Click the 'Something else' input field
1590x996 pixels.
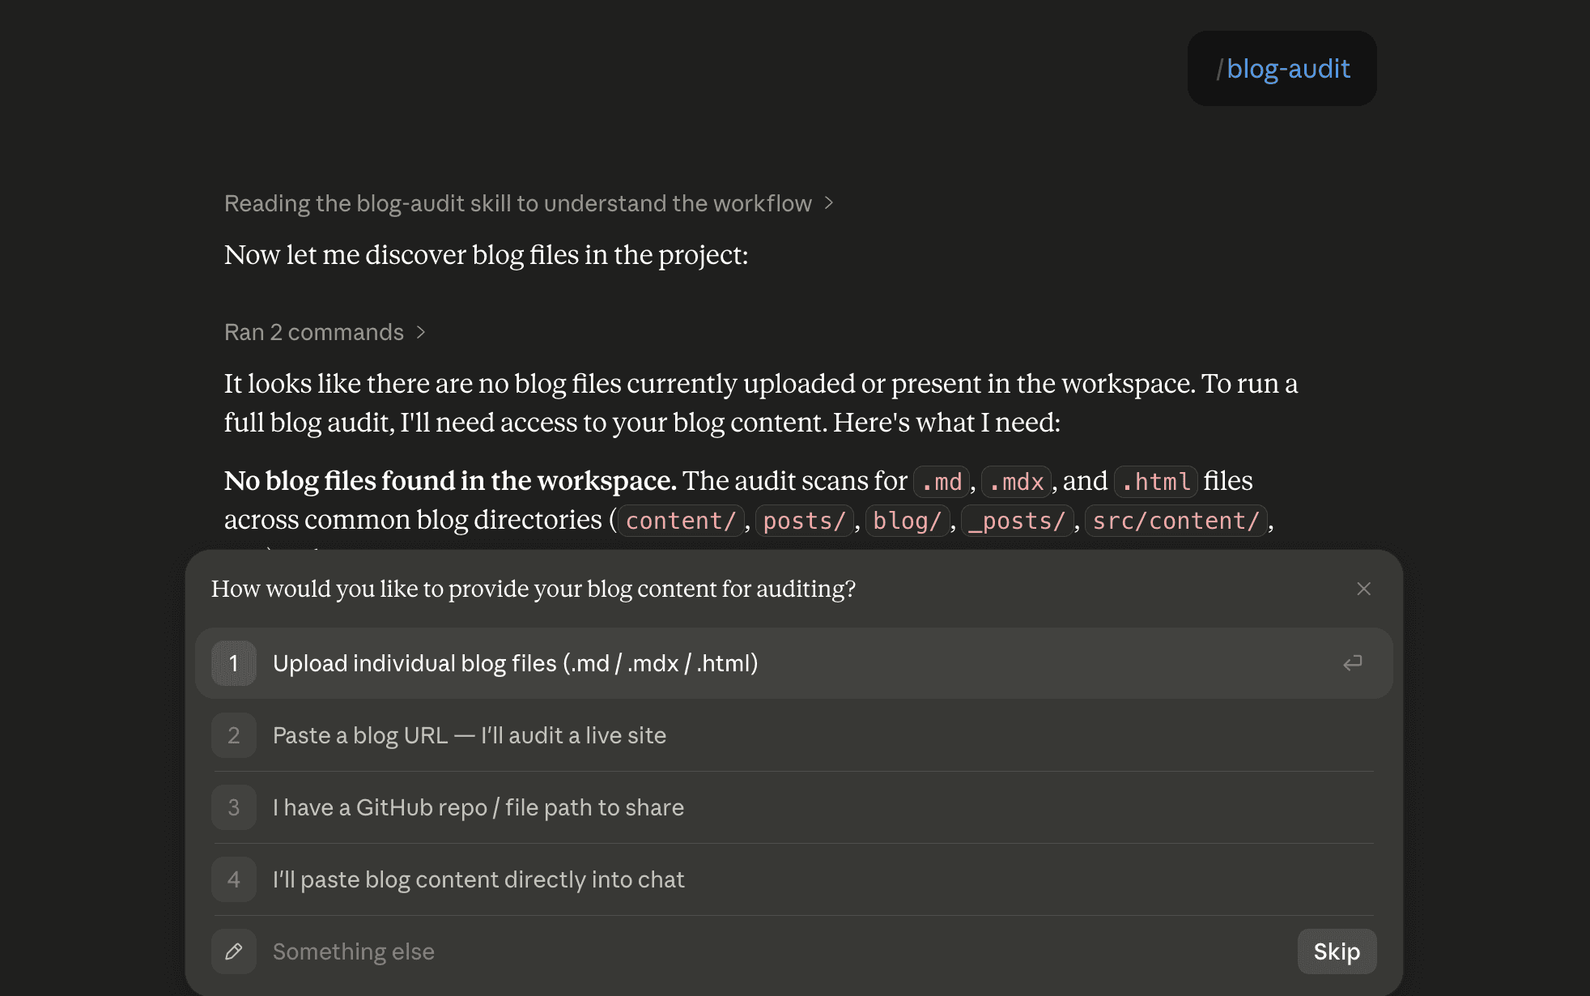pos(777,951)
